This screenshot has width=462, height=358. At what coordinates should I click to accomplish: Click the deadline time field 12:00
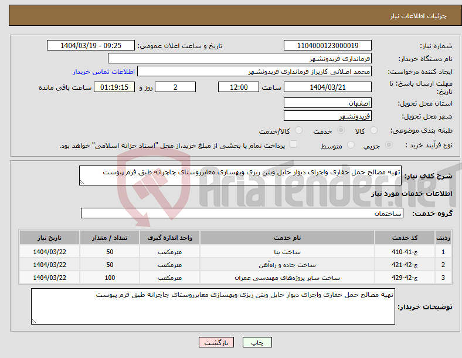tap(239, 87)
